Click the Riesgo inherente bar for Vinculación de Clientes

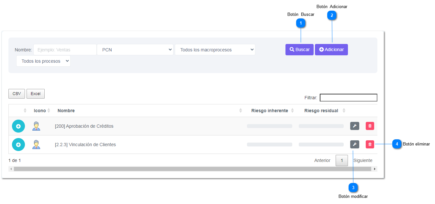click(x=270, y=145)
